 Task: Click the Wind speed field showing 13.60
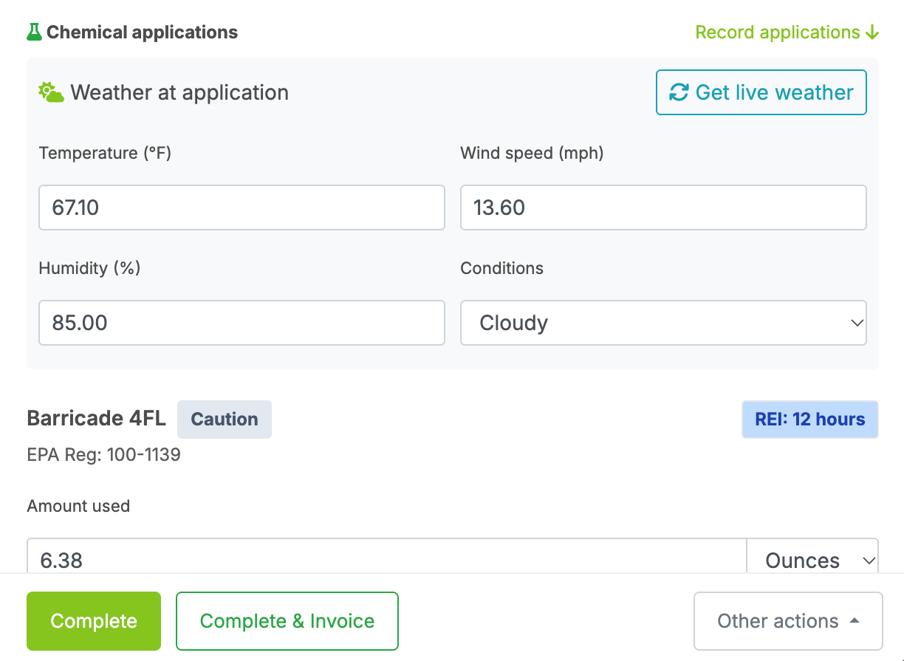tap(663, 208)
